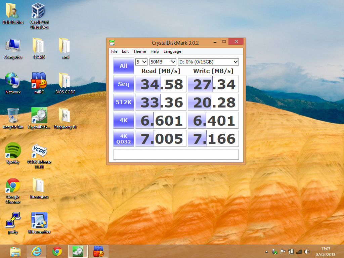
Task: Run the Seq benchmark test
Action: [123, 84]
